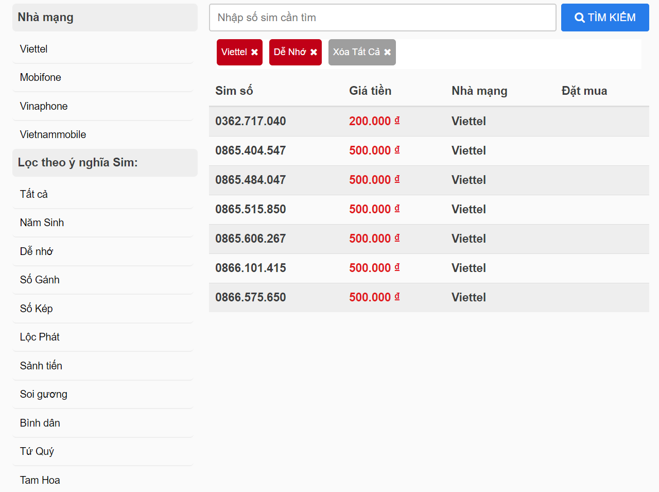659x492 pixels.
Task: Select Dễ nhớ filter in sidebar
Action: [x=37, y=251]
